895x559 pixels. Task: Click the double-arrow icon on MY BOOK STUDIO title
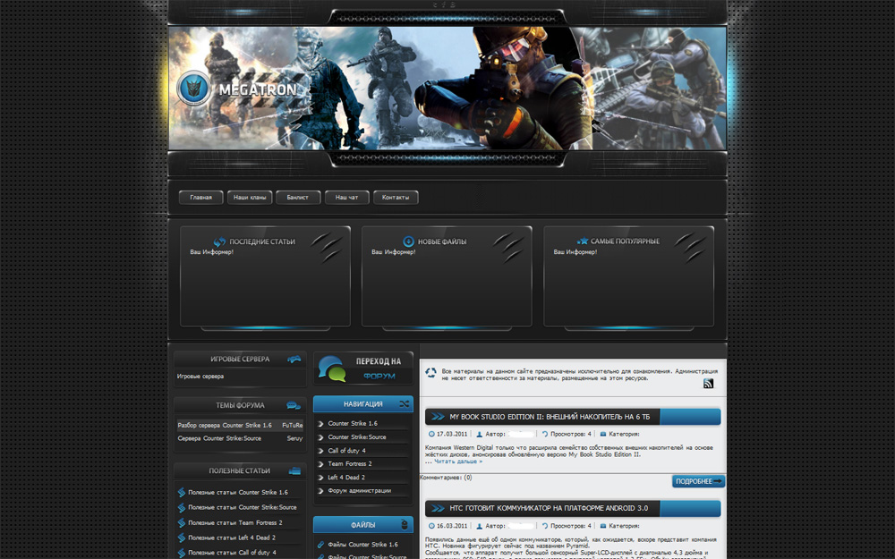[x=438, y=417]
